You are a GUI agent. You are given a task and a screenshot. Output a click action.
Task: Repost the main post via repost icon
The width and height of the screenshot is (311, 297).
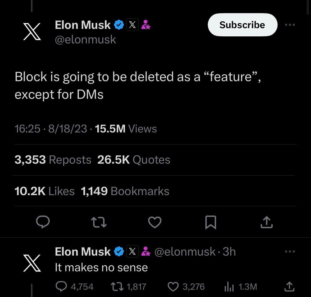(99, 222)
